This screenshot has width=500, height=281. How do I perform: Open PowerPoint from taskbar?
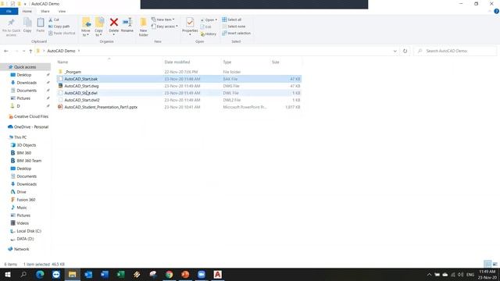185,275
